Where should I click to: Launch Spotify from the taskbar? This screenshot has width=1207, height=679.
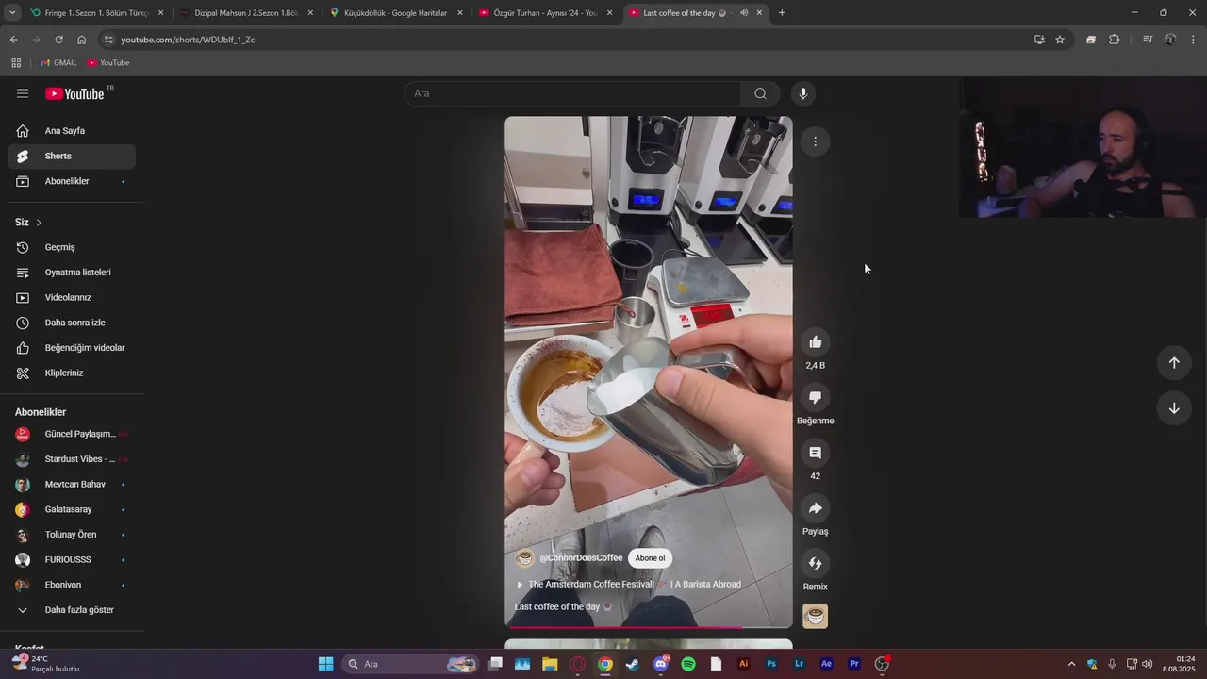688,664
